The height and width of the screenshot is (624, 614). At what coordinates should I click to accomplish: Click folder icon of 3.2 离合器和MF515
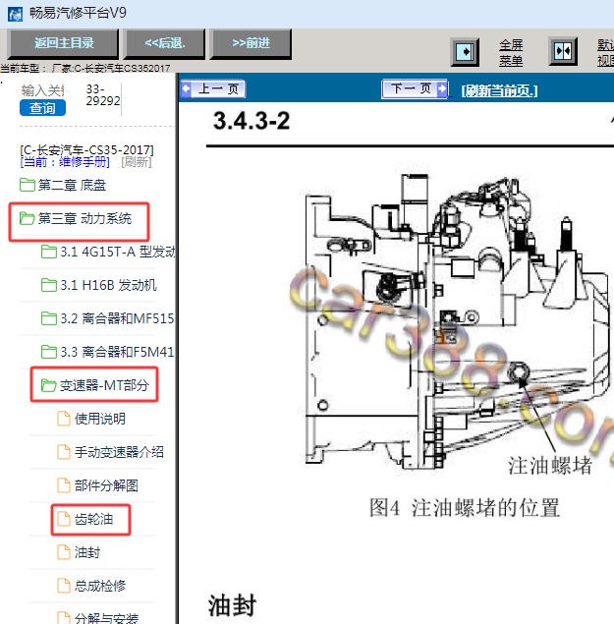[x=49, y=318]
